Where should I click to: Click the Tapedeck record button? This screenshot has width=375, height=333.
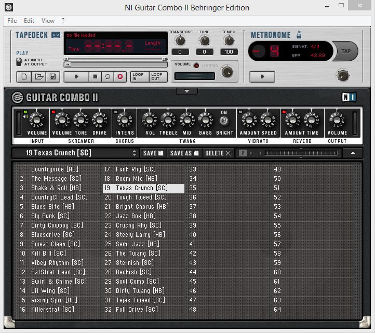[120, 77]
